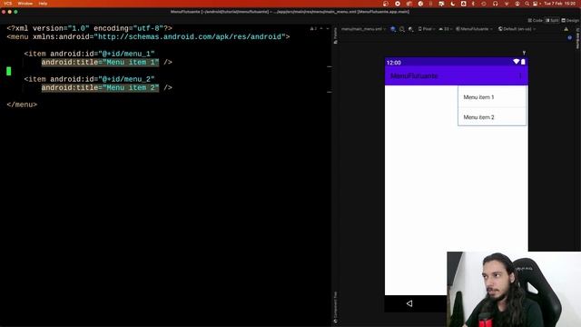581x327 pixels.
Task: Click the design surface layers icon
Action: click(393, 29)
